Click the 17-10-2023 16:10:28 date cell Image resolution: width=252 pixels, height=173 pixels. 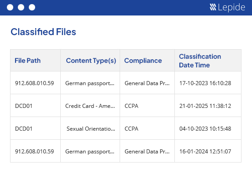coord(205,83)
